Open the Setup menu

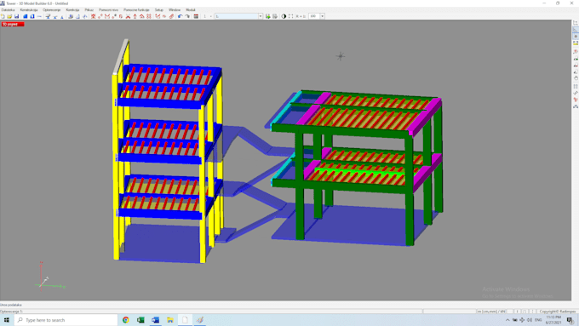(x=158, y=10)
